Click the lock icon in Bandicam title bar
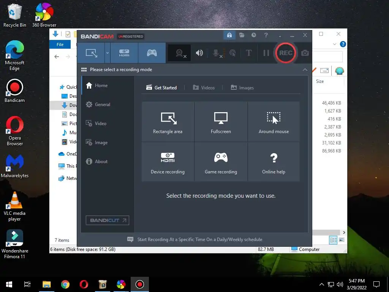Image resolution: width=389 pixels, height=292 pixels. click(229, 35)
